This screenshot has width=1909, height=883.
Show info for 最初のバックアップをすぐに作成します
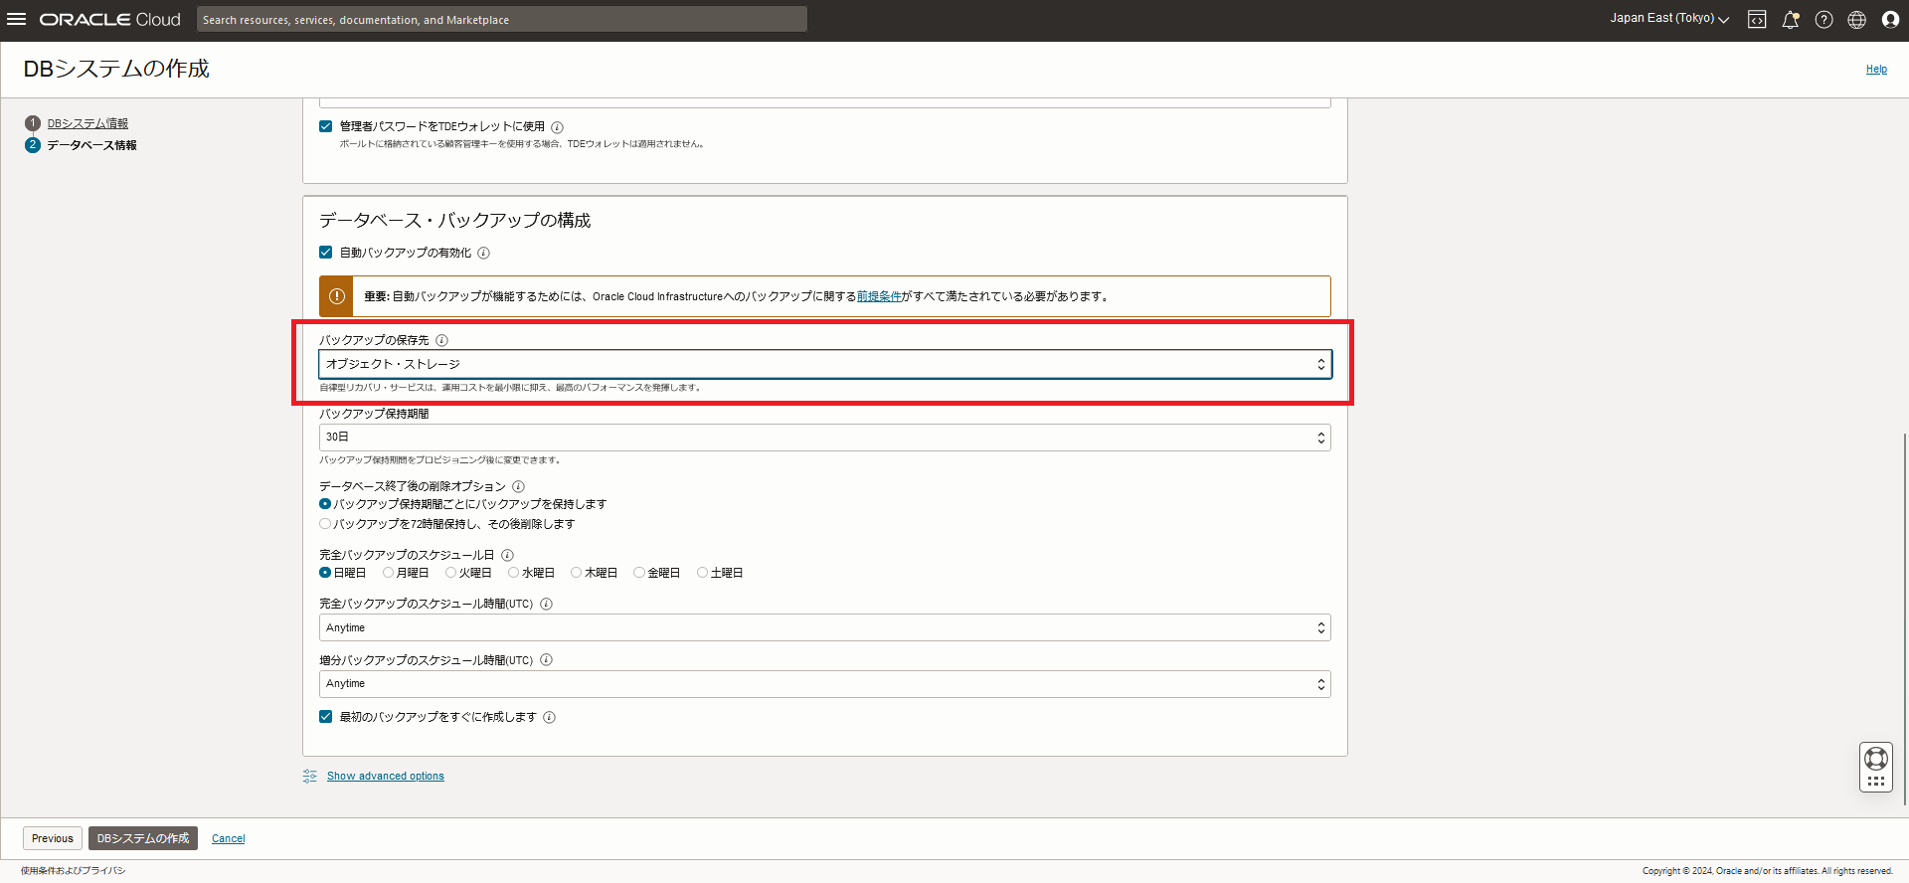[550, 717]
